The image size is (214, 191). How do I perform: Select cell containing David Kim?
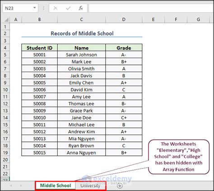[x=81, y=90]
